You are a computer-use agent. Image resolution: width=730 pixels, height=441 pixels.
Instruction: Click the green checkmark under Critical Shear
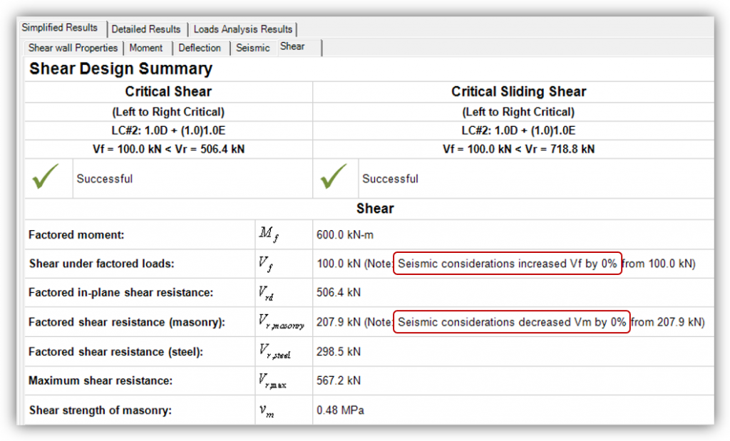46,178
